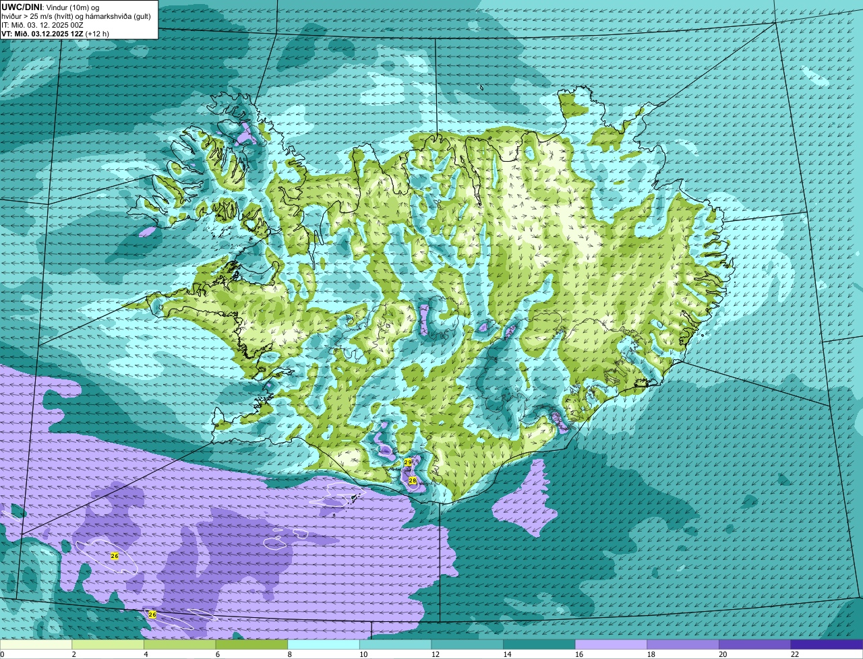
Task: Click the scale label 6
Action: [x=217, y=654]
